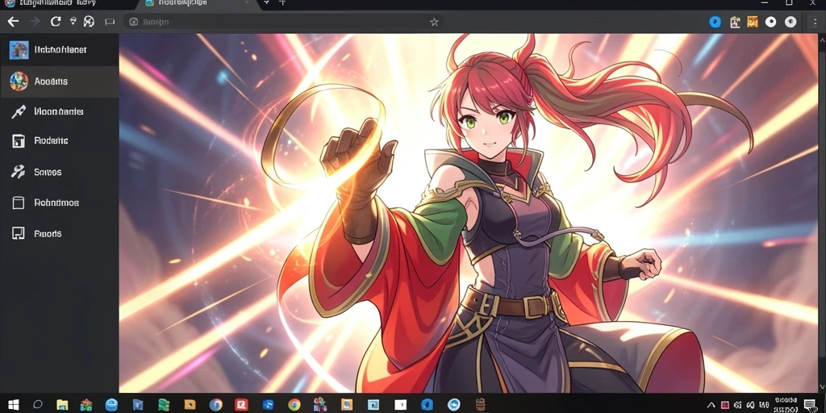The height and width of the screenshot is (413, 826).
Task: Click the Cortana circle on the taskbar
Action: [x=38, y=405]
